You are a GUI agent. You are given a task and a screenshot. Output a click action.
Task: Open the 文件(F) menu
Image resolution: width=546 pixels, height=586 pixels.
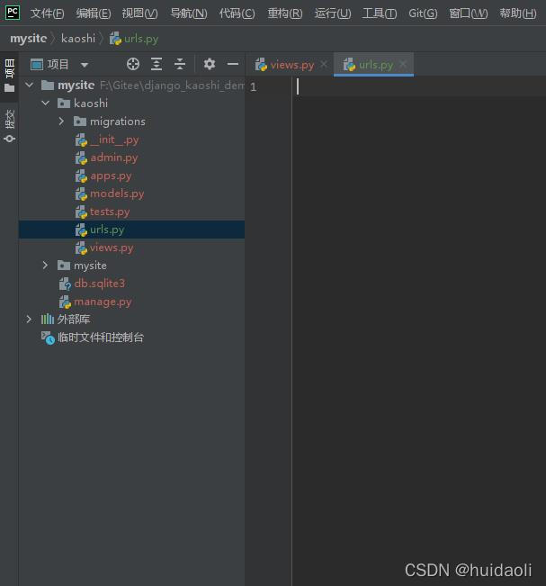[x=47, y=14]
